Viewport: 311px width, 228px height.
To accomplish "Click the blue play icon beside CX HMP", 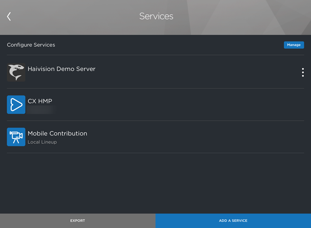I will pos(16,105).
